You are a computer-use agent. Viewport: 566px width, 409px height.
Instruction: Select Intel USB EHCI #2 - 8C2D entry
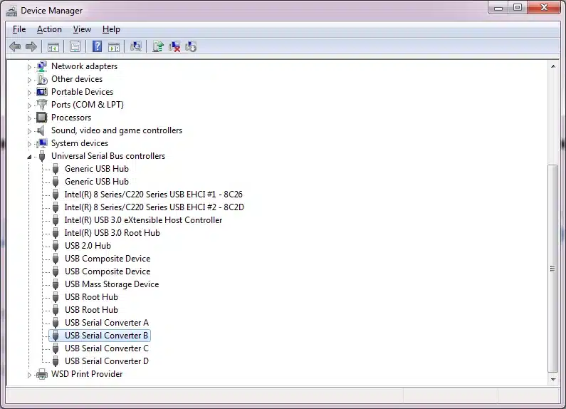click(x=154, y=207)
